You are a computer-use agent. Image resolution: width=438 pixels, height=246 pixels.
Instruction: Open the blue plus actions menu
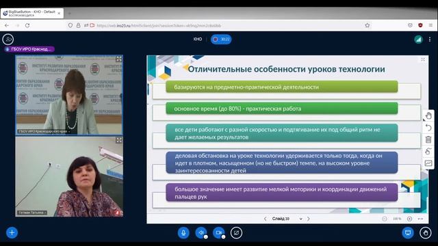12,232
